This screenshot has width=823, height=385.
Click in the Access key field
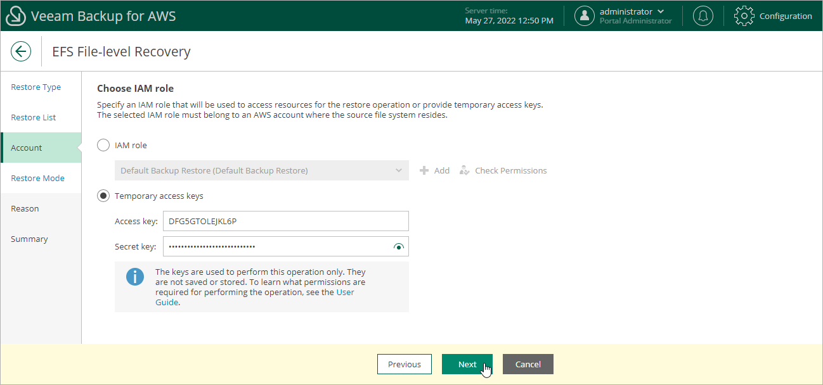click(286, 221)
